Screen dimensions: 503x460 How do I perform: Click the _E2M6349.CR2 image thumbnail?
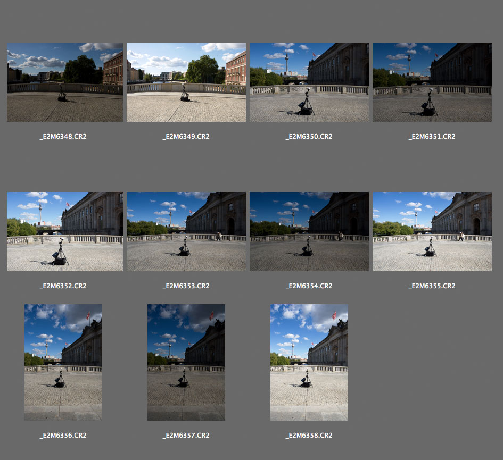coord(186,82)
